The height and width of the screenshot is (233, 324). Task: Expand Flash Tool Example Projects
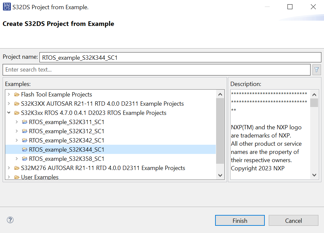9,95
